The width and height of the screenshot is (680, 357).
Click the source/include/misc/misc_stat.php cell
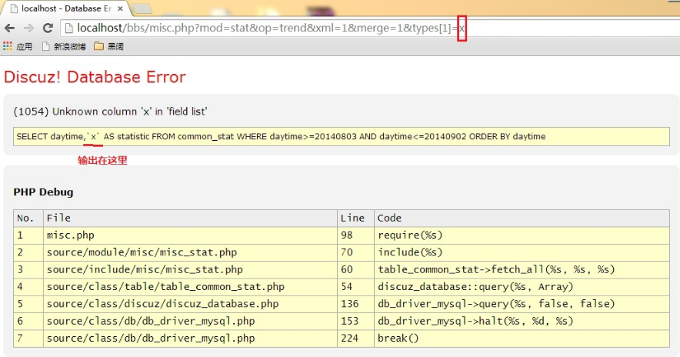tap(190, 269)
